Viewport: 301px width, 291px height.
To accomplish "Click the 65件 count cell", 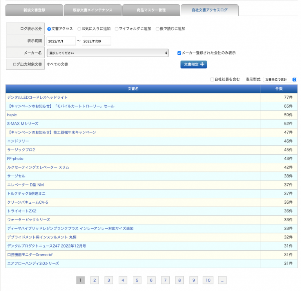I will click(x=279, y=106).
